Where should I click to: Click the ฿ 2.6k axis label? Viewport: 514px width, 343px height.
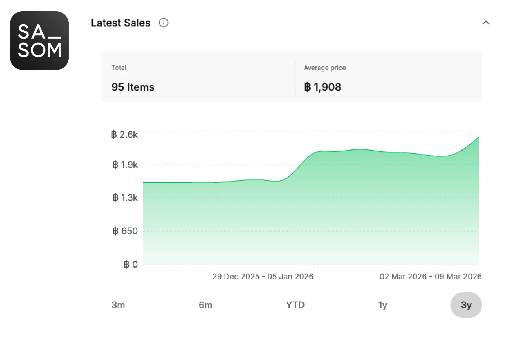click(125, 134)
